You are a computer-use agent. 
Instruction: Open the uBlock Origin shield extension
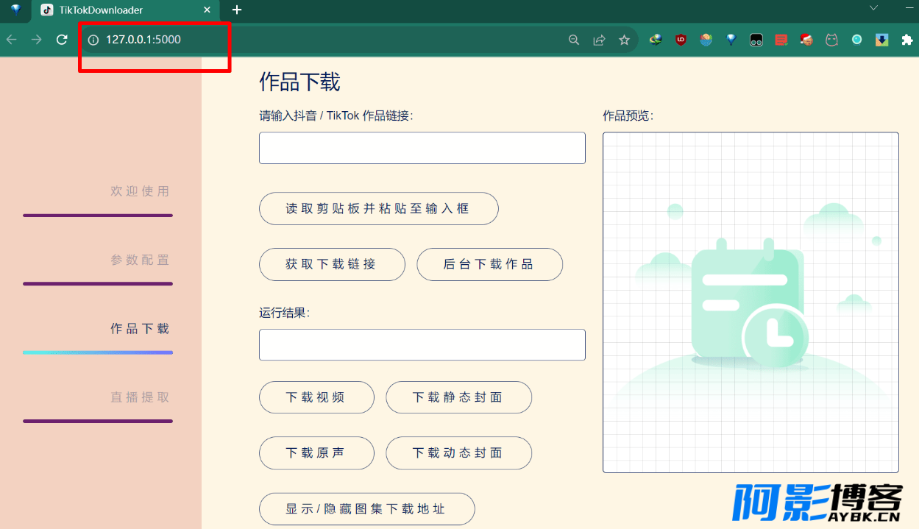(x=681, y=40)
